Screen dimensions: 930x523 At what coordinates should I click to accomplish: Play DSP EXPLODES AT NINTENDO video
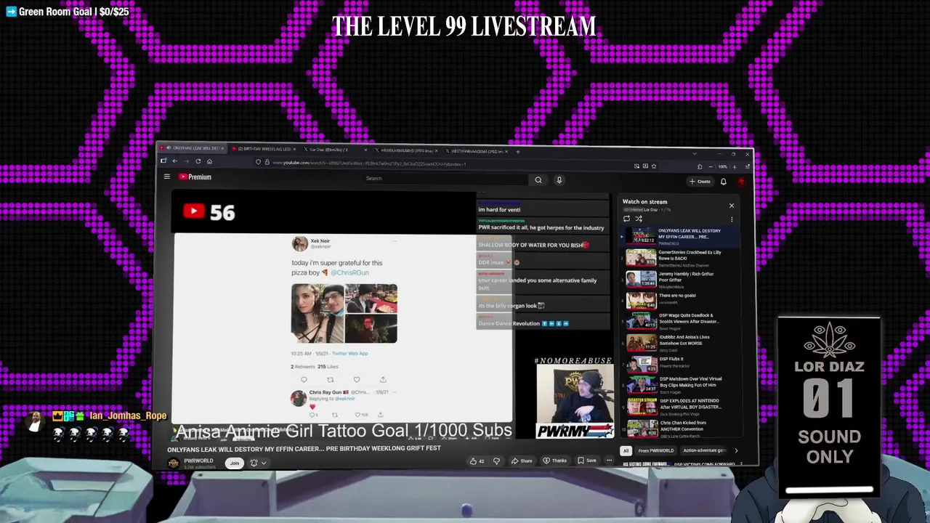click(681, 406)
